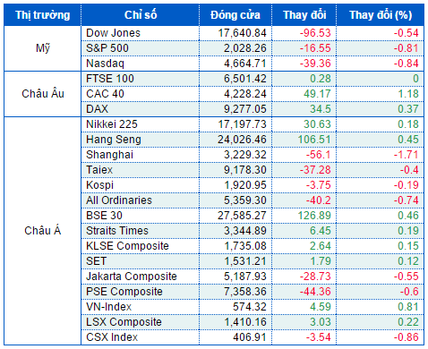Click the DAX index name
Viewport: 428px width, 349px height.
coord(97,109)
